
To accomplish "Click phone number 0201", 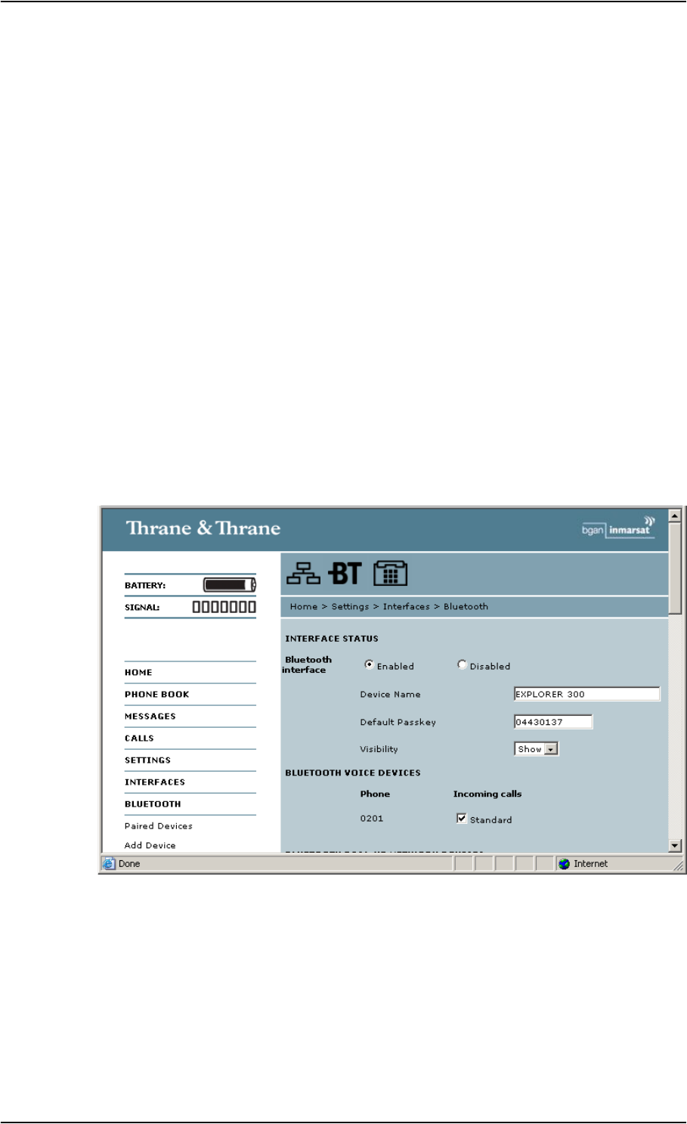I will (372, 819).
